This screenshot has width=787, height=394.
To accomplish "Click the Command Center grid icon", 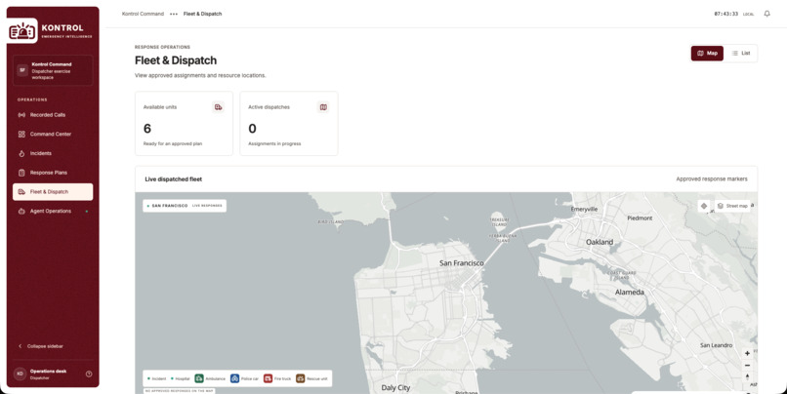I will tap(21, 134).
